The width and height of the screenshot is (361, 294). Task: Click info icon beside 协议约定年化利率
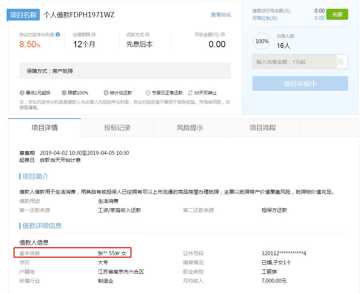point(58,34)
